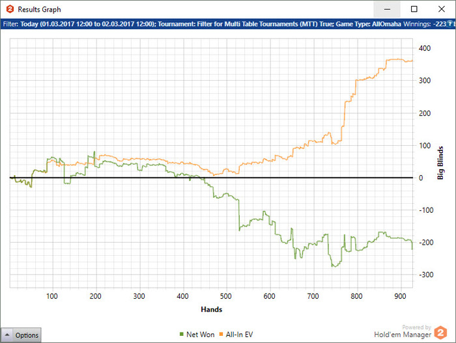The width and height of the screenshot is (456, 343).
Task: Click the filter description bar text
Action: click(202, 24)
